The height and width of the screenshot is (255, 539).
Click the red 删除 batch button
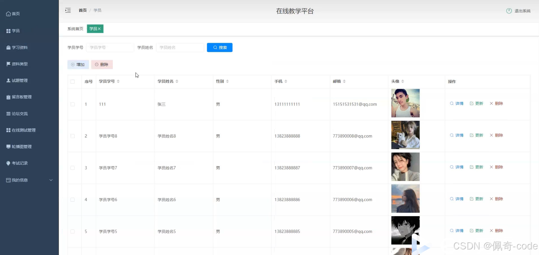[102, 64]
